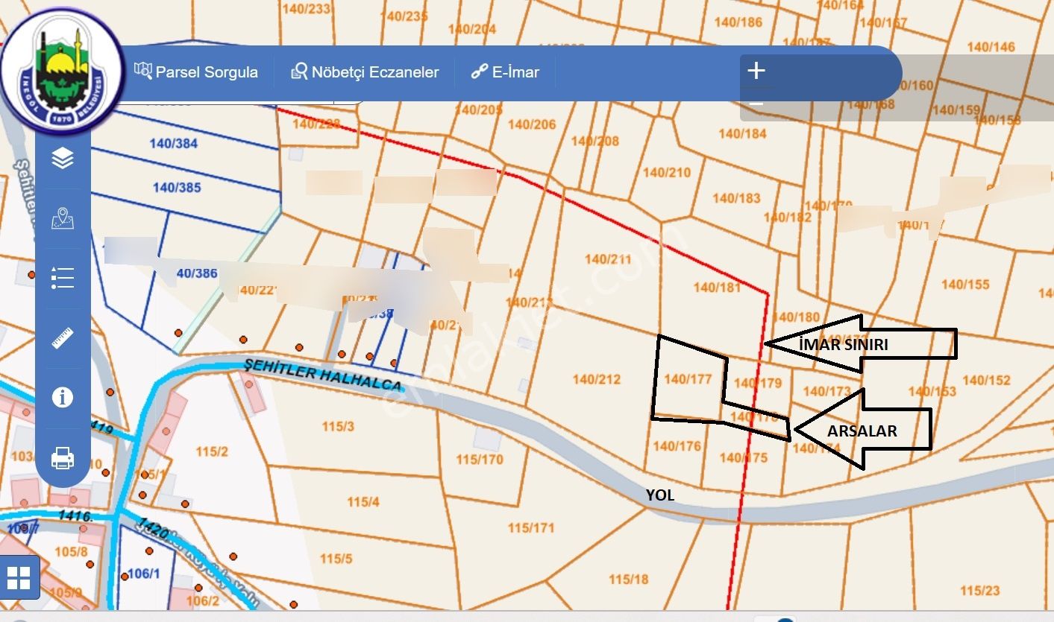Open the grid menu button at bottom-left
The image size is (1054, 622).
[x=19, y=577]
